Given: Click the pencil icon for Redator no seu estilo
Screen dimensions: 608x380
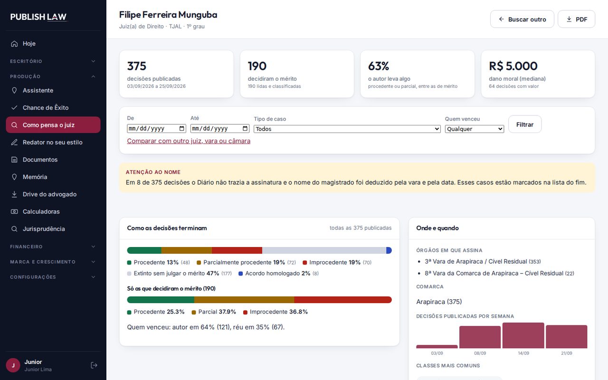Looking at the screenshot, I should tap(14, 142).
